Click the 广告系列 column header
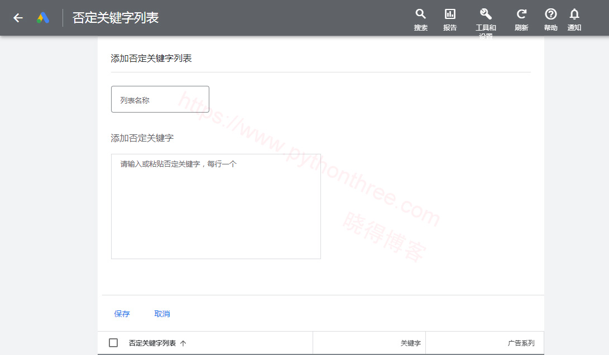The width and height of the screenshot is (609, 355). pyautogui.click(x=521, y=343)
